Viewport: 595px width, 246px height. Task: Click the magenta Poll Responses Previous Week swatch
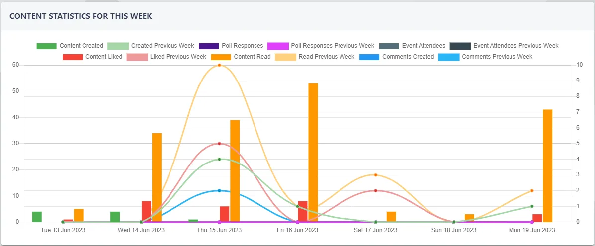(278, 46)
